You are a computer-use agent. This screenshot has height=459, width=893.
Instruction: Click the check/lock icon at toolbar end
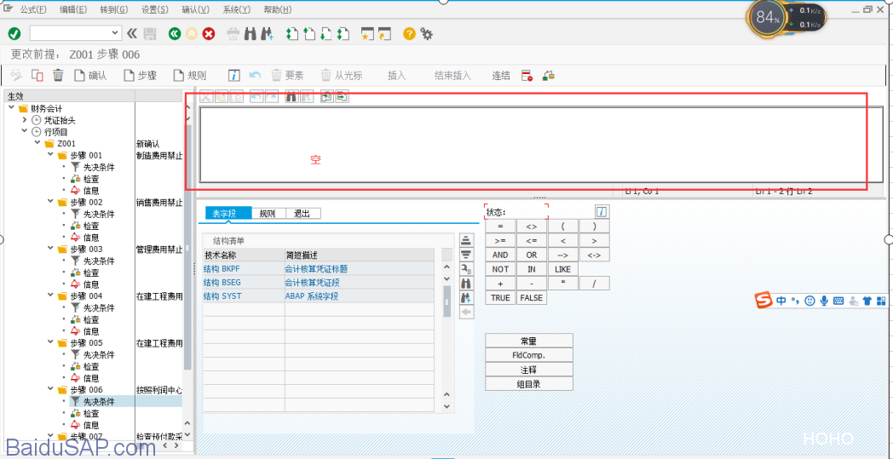pyautogui.click(x=549, y=75)
